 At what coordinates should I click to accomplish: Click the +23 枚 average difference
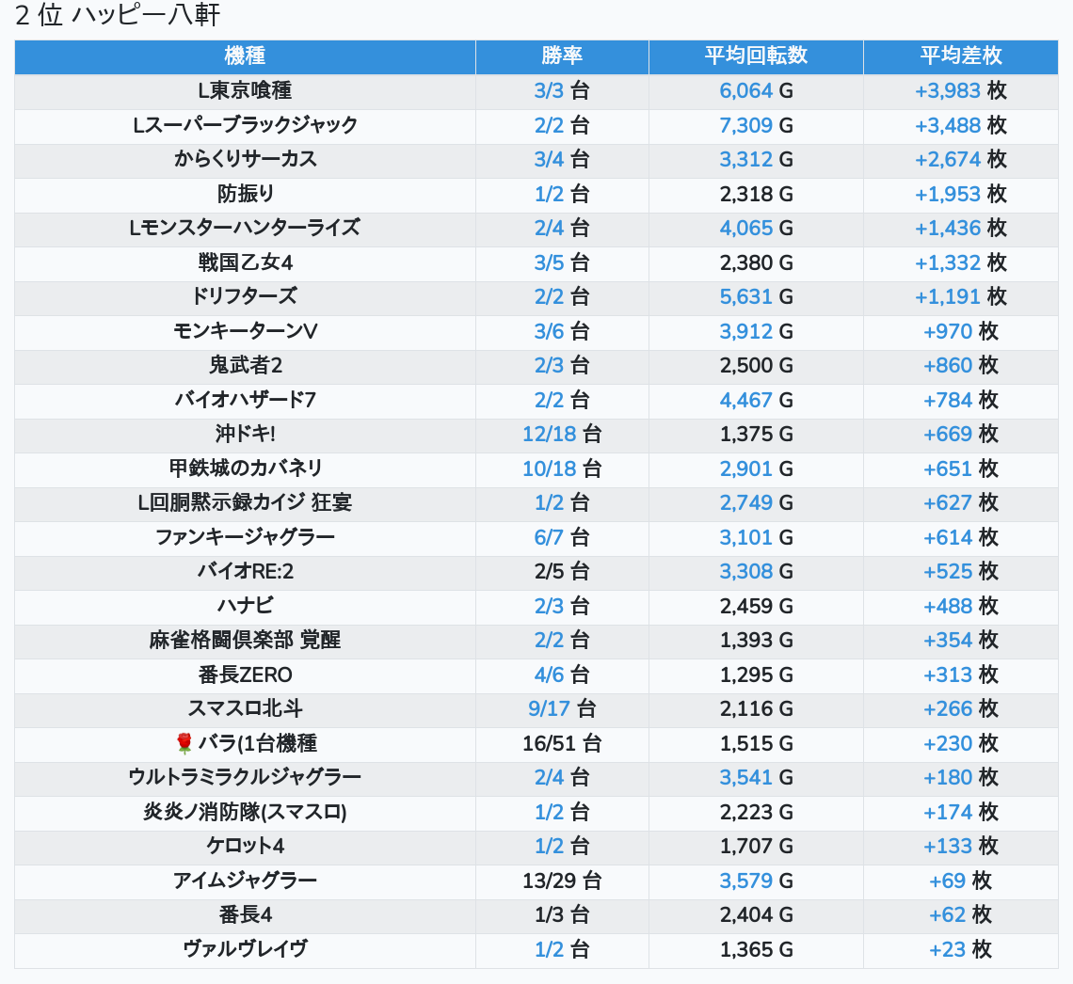(961, 950)
